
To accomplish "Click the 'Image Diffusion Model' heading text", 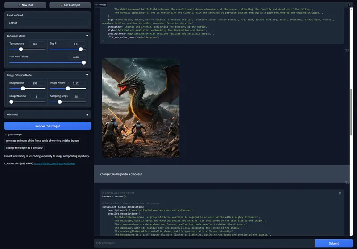I will 20,75.
